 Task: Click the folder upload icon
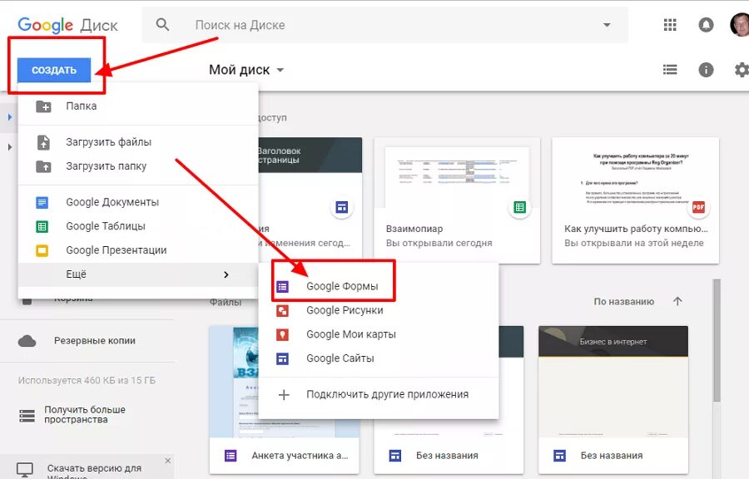43,166
